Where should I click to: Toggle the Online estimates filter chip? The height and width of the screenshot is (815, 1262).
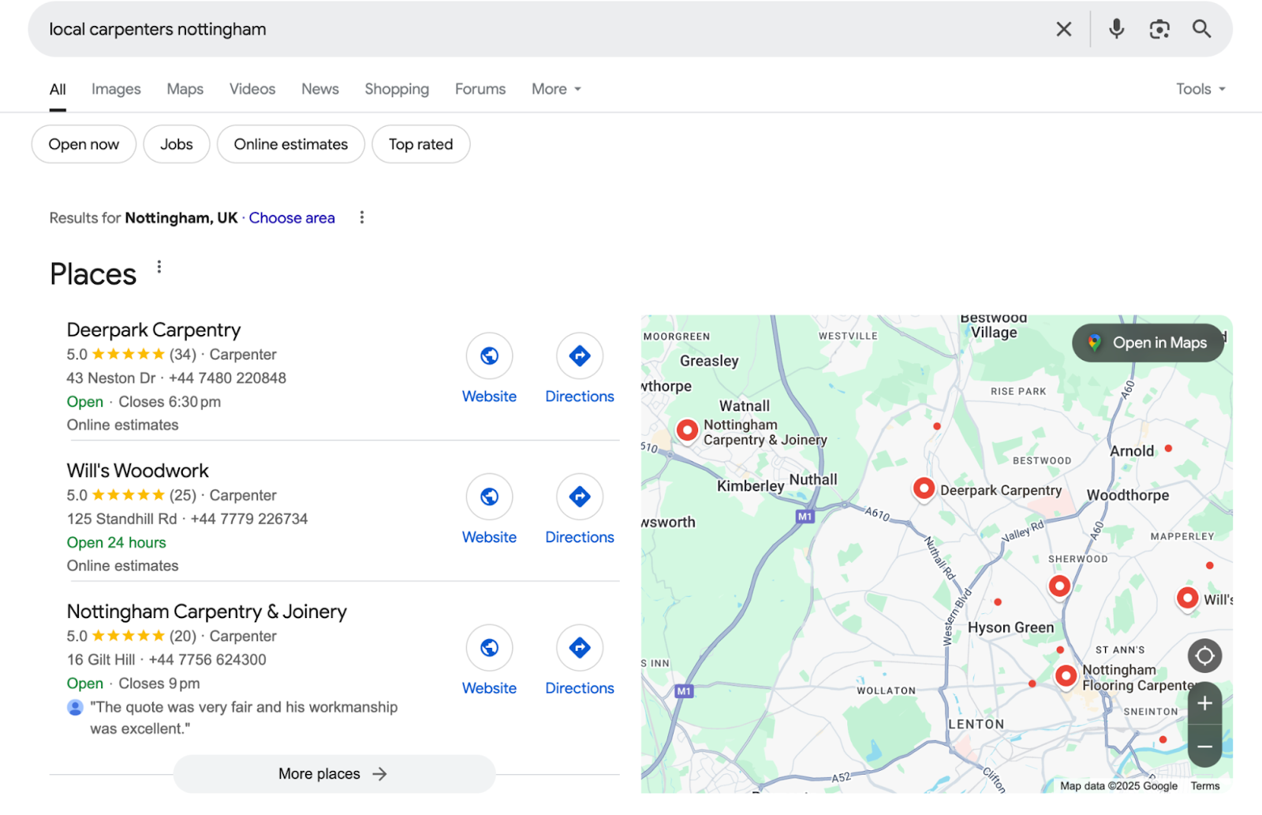click(291, 144)
